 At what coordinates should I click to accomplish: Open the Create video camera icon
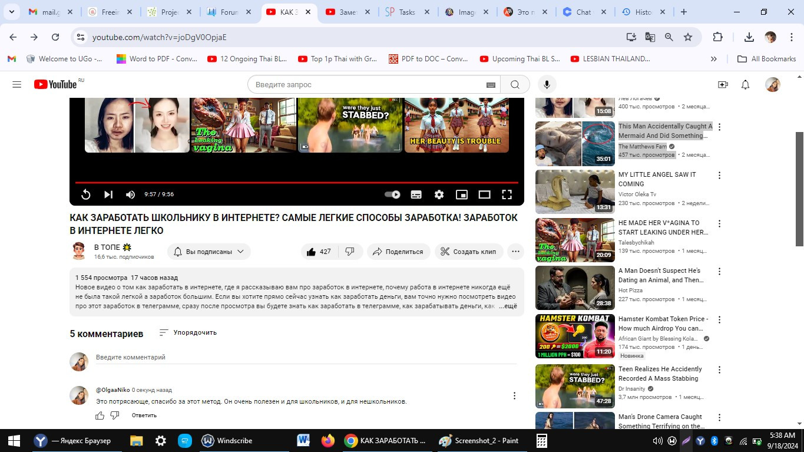723,85
